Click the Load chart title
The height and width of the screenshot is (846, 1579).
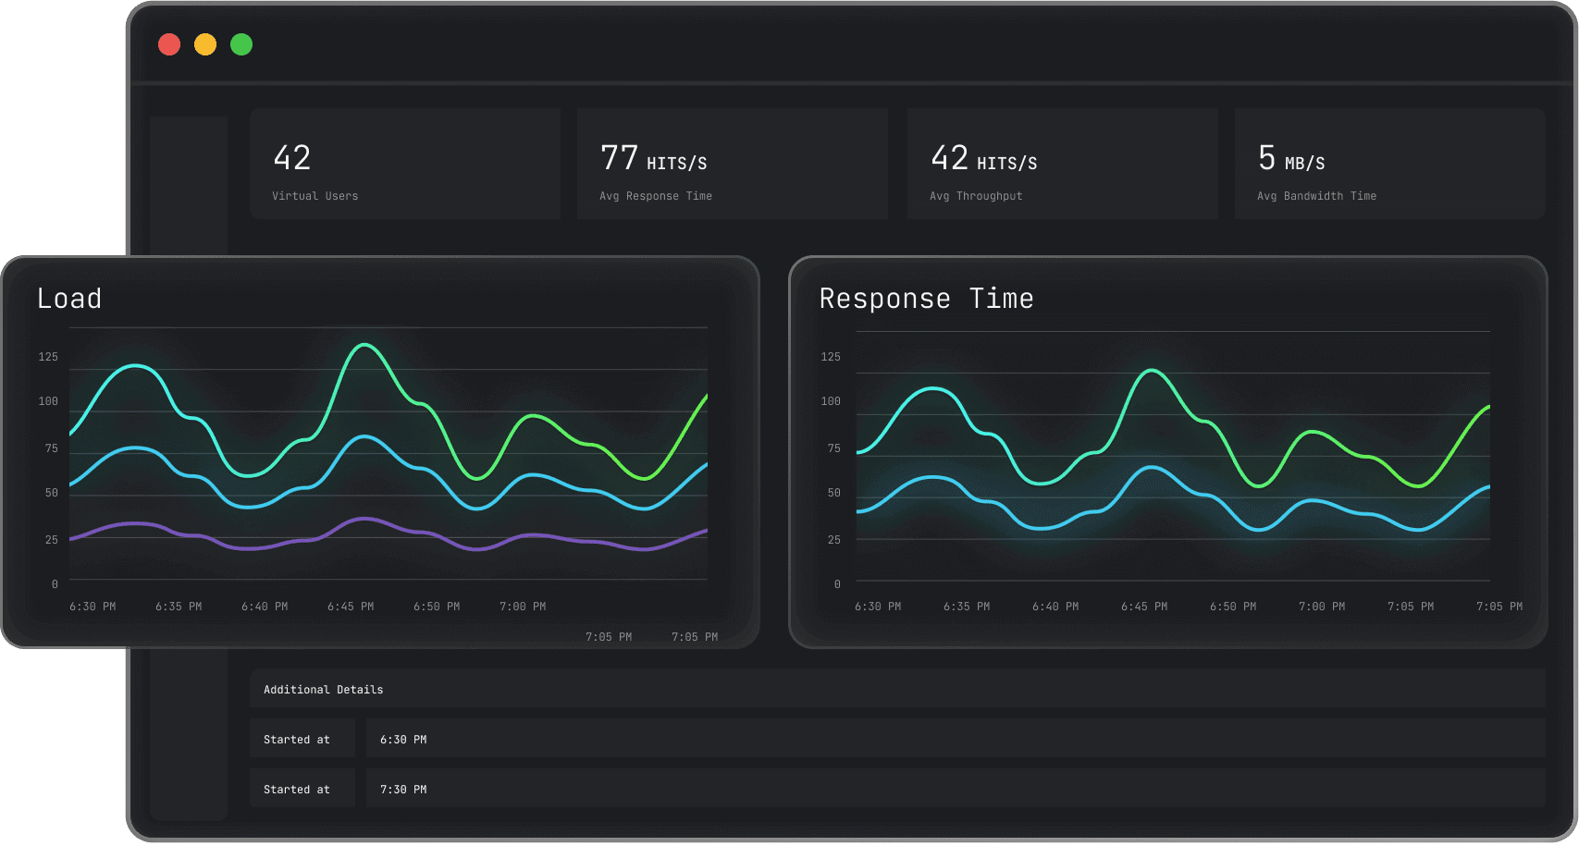(x=69, y=299)
